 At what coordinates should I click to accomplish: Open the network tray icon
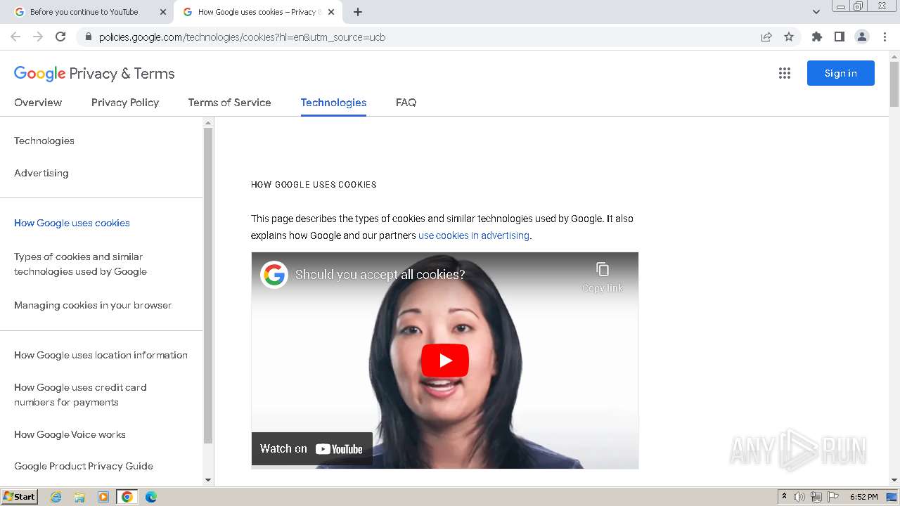pyautogui.click(x=816, y=497)
